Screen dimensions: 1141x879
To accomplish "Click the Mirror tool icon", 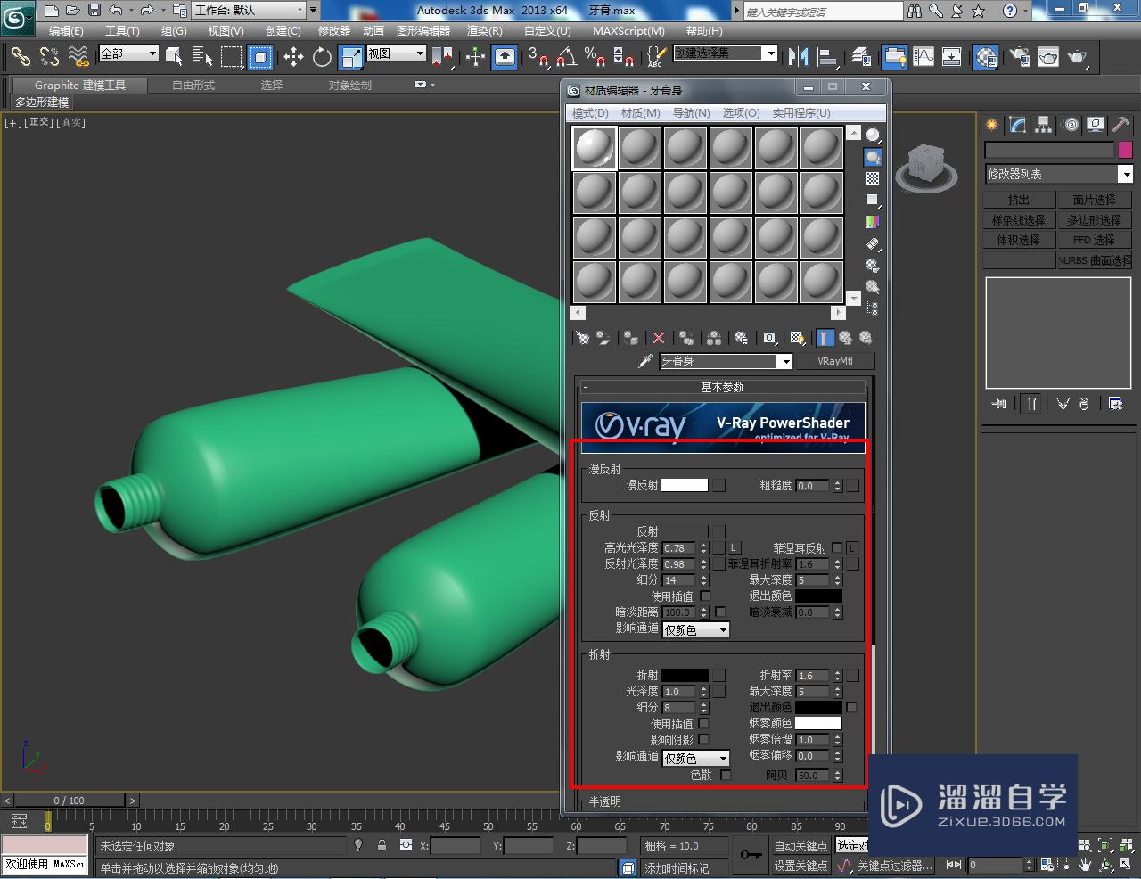I will click(x=798, y=57).
